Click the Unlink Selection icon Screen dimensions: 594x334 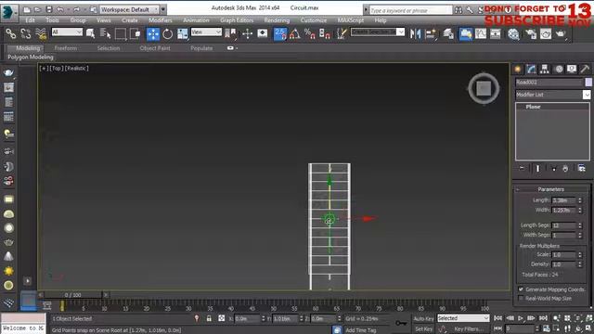click(x=25, y=34)
